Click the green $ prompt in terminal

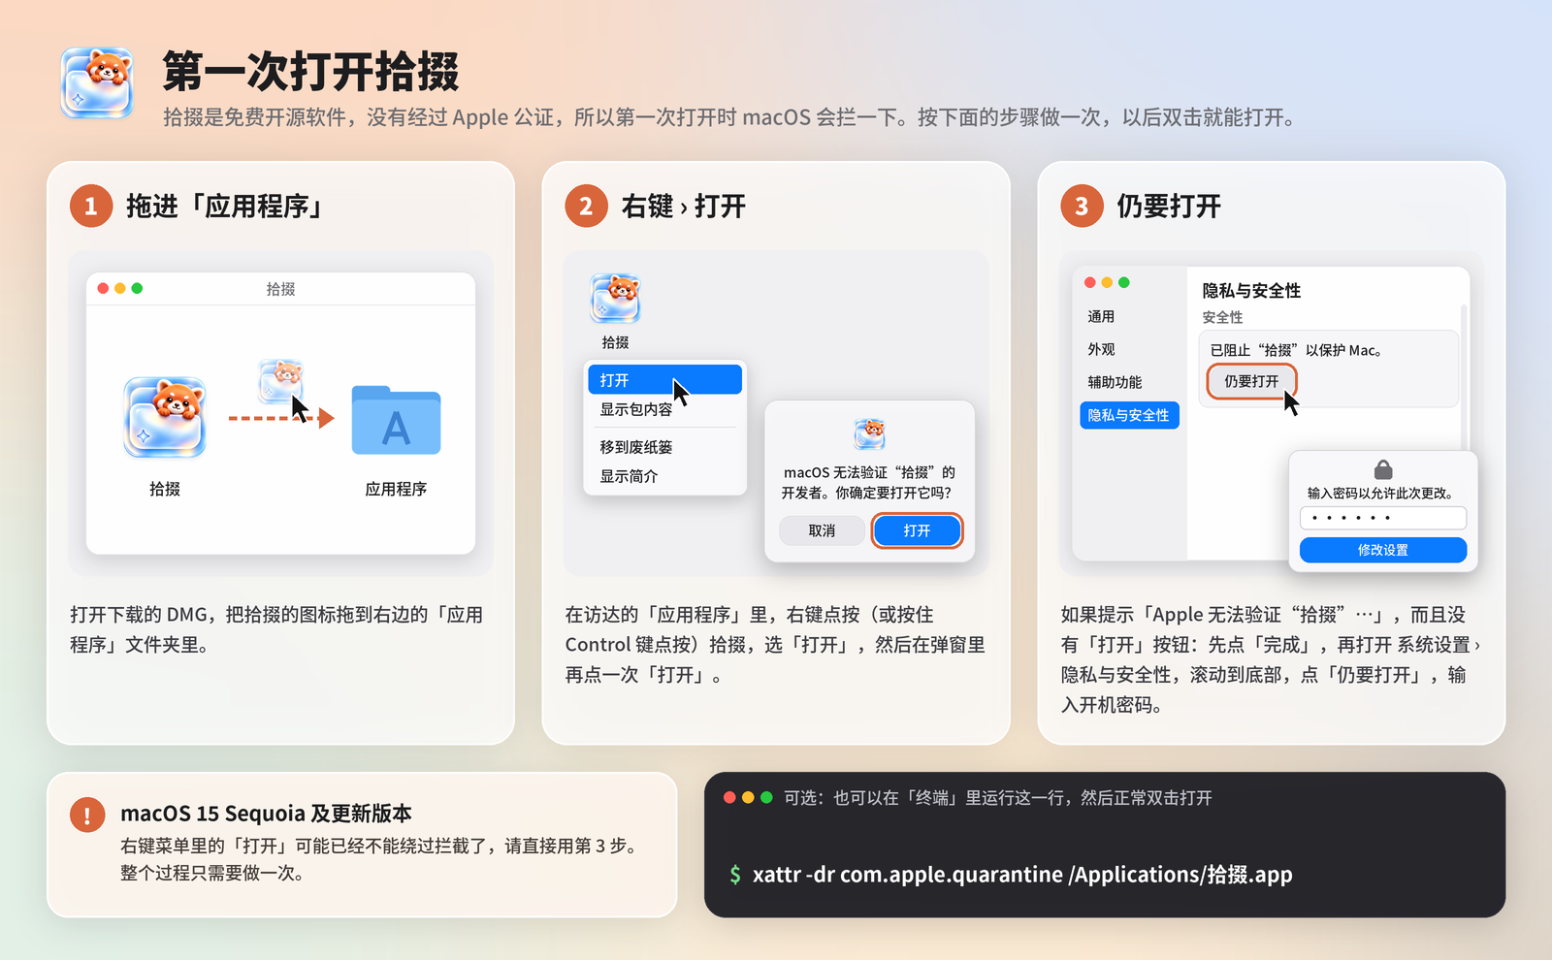coord(735,875)
